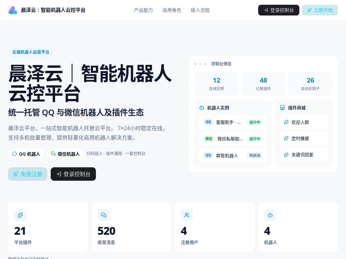Click store icon beside 插件商城
Screen dimensions: 346x259
(x=282, y=107)
